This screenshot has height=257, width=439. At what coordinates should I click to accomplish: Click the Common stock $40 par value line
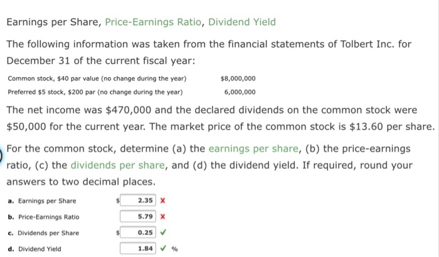97,79
